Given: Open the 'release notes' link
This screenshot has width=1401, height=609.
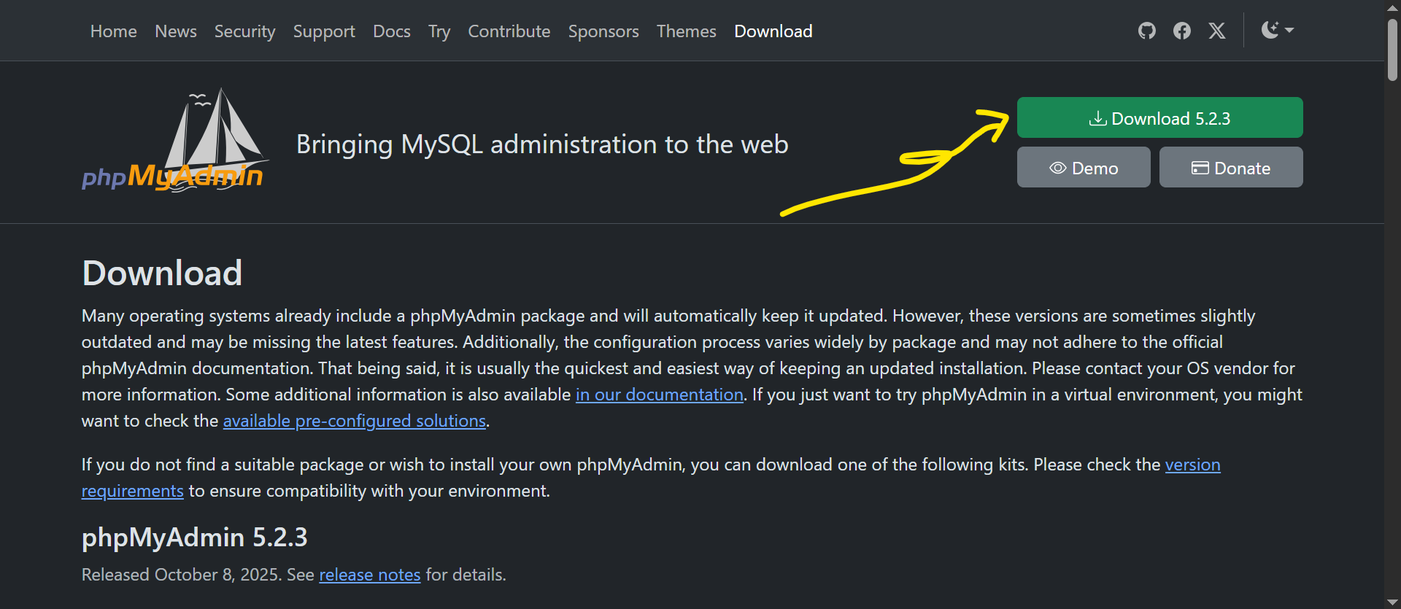Looking at the screenshot, I should (370, 575).
